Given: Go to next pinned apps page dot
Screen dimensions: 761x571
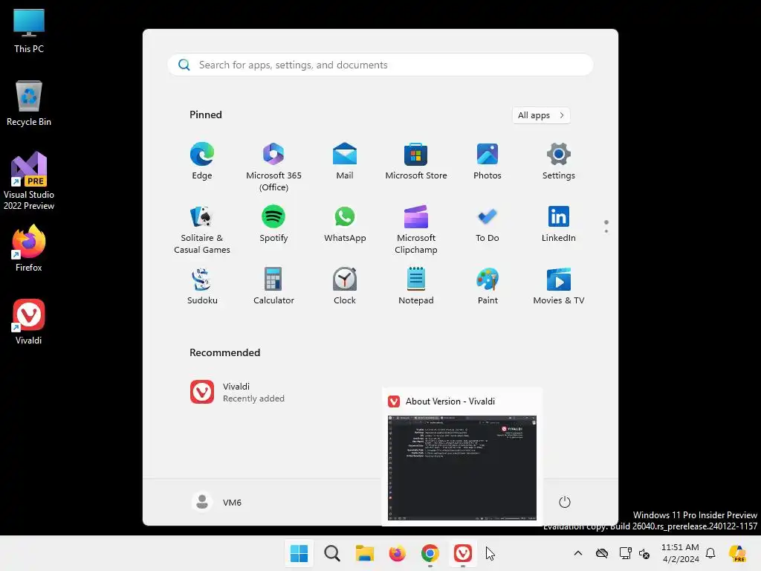Looking at the screenshot, I should coord(606,231).
